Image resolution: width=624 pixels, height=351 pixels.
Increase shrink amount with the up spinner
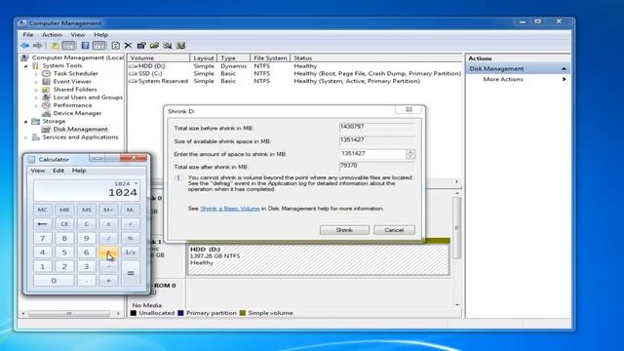point(410,152)
